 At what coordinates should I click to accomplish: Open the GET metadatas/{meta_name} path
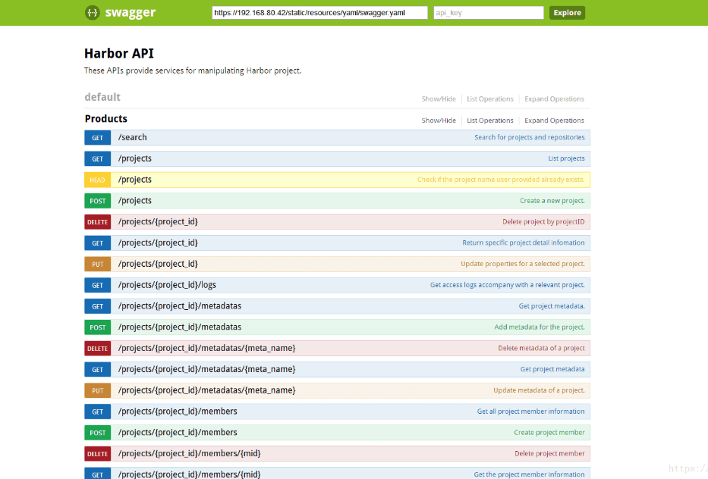[x=207, y=369]
